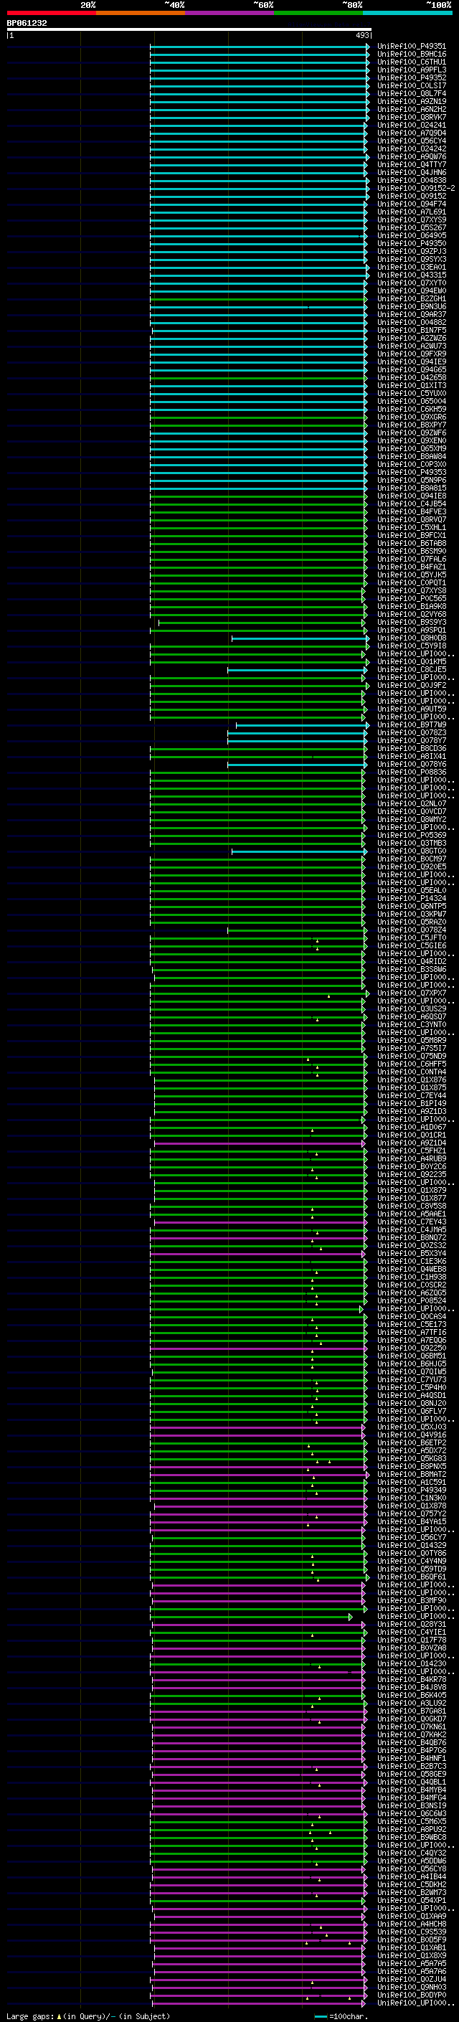Screen dimensions: 459x2022
Task: Select the UniRef100_Q4JHN6 hit name
Action: click(x=411, y=173)
